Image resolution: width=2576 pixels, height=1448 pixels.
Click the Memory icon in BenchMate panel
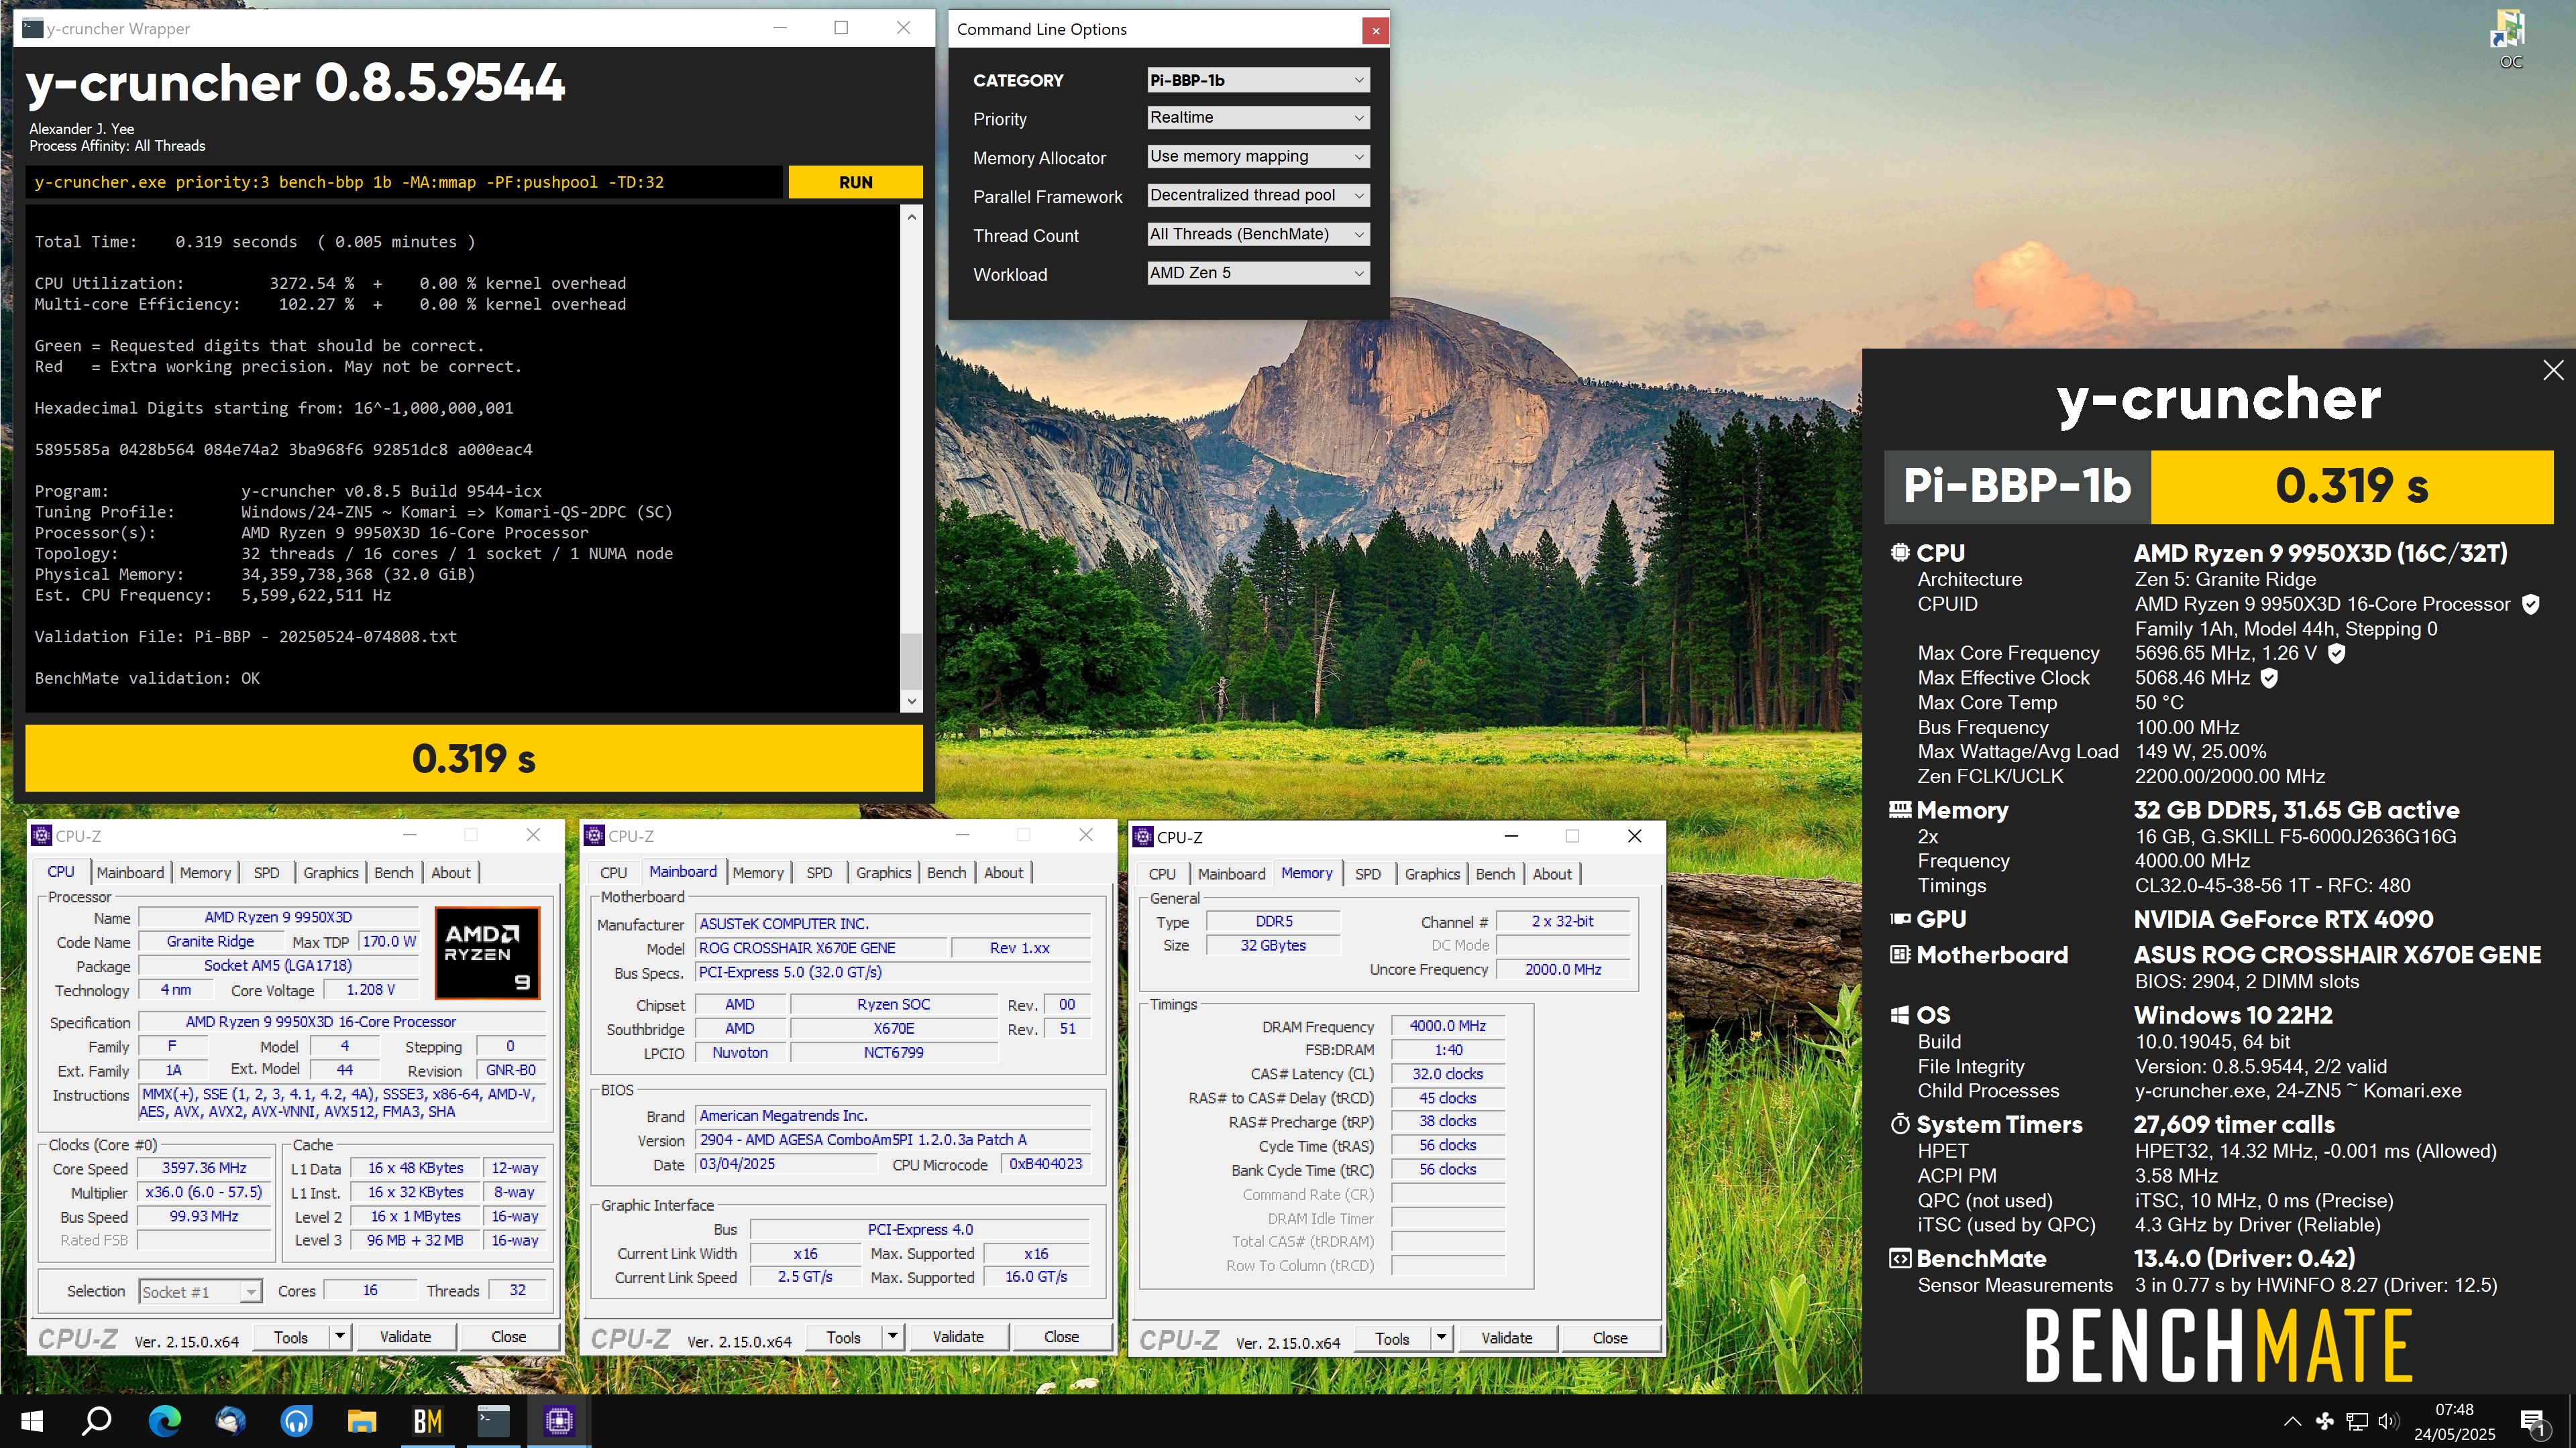(1899, 809)
